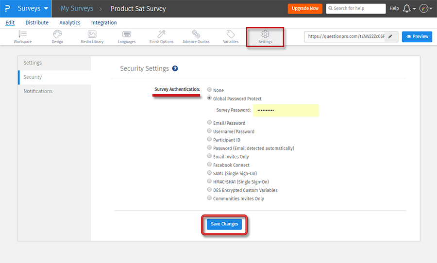Select the Email/Password radio button
This screenshot has width=437, height=263.
coord(209,123)
